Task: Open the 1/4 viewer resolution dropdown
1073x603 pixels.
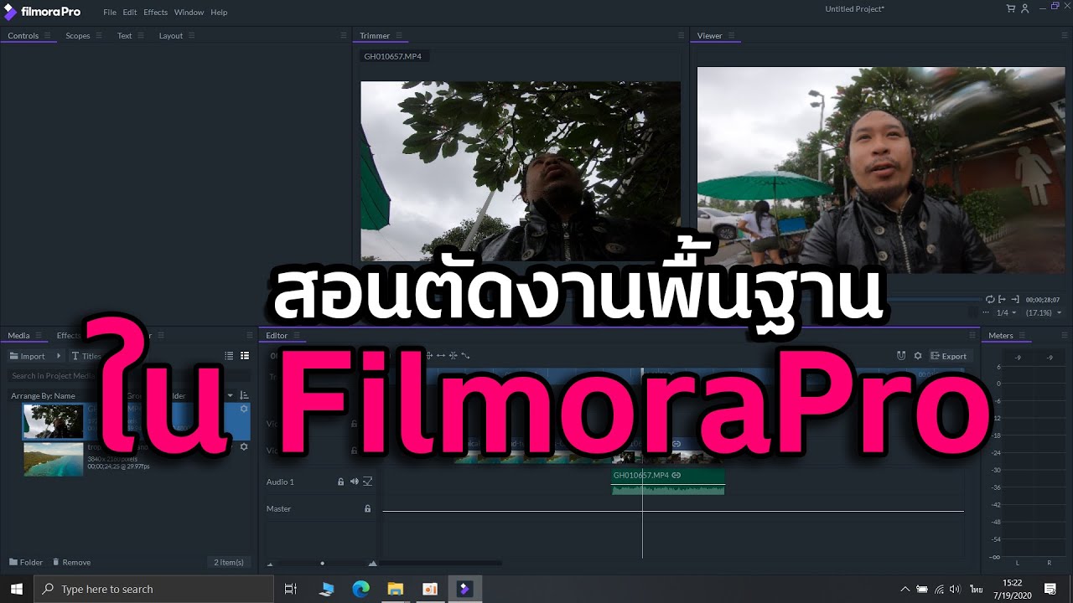Action: tap(1006, 312)
